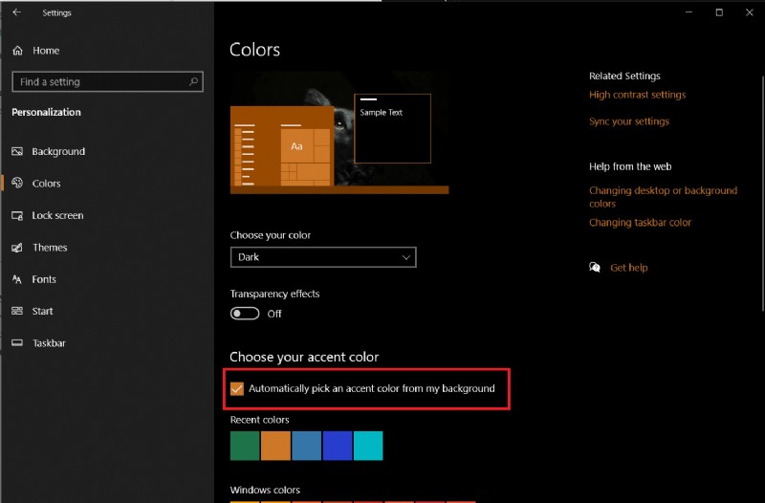This screenshot has height=503, width=765.
Task: Open High contrast settings link
Action: point(637,95)
